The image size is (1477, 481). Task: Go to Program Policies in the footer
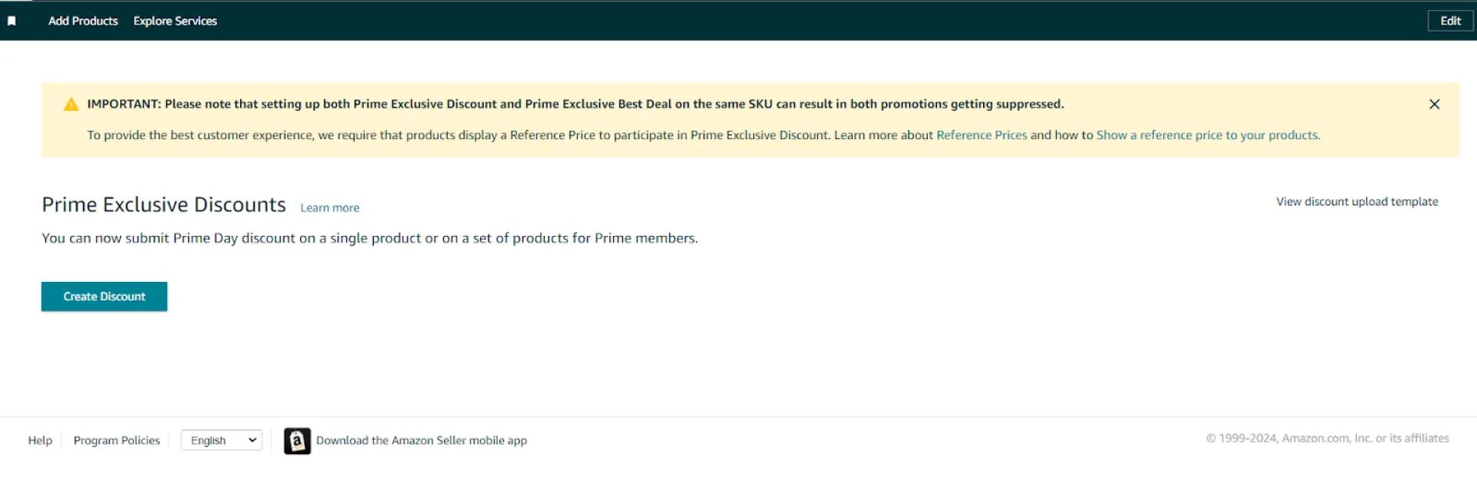click(x=117, y=440)
